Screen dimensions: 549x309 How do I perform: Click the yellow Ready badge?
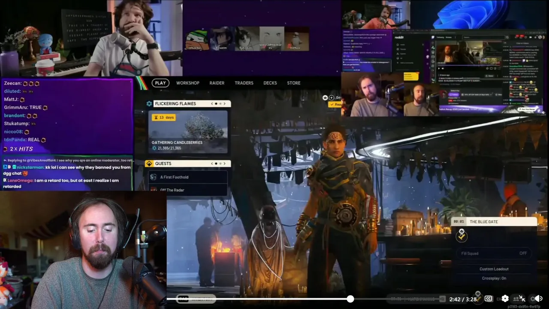[335, 104]
